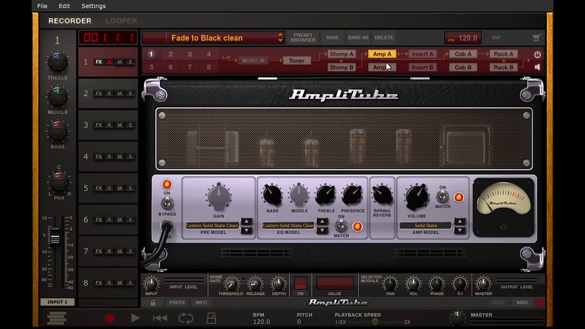The width and height of the screenshot is (585, 329).
Task: Switch to the RECORDER tab
Action: pos(70,21)
